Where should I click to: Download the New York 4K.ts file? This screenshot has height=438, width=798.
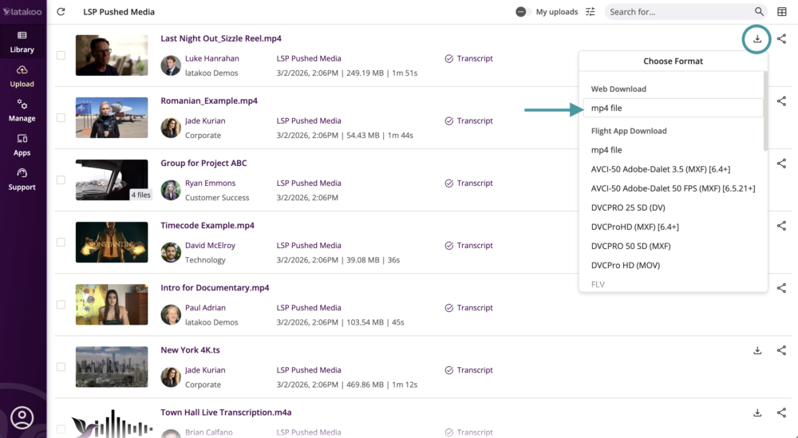pos(757,350)
